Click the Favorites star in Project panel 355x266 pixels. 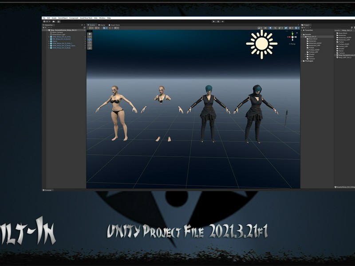pyautogui.click(x=304, y=30)
